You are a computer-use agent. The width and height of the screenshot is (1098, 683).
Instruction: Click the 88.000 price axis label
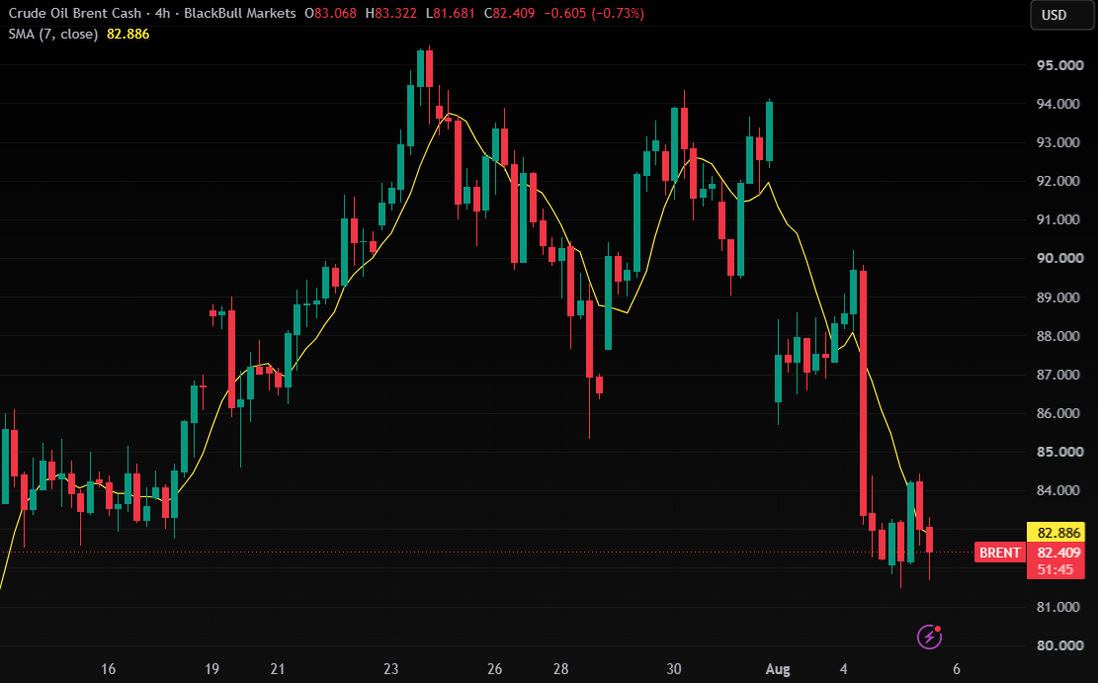1059,335
